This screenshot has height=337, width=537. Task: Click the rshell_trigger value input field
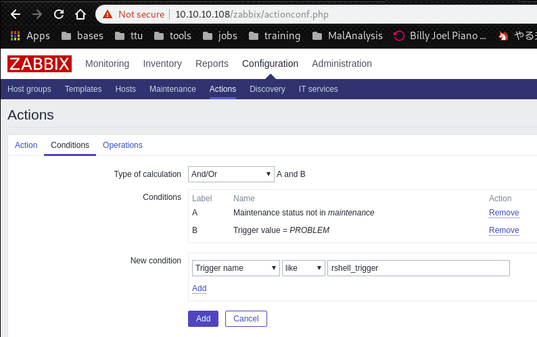(x=418, y=268)
